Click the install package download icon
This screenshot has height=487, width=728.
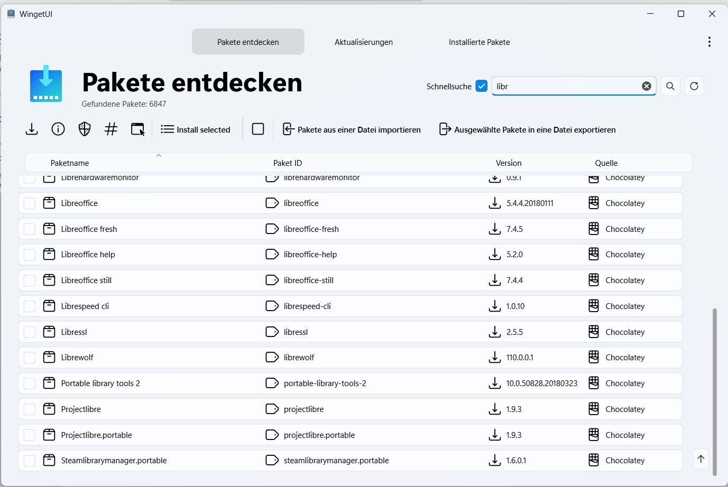32,129
